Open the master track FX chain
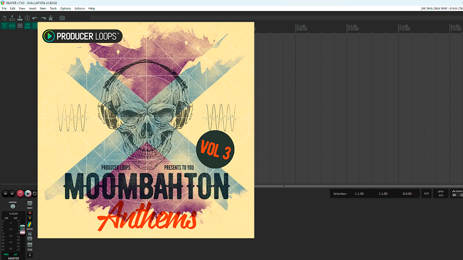This screenshot has width=463, height=260. pyautogui.click(x=30, y=234)
